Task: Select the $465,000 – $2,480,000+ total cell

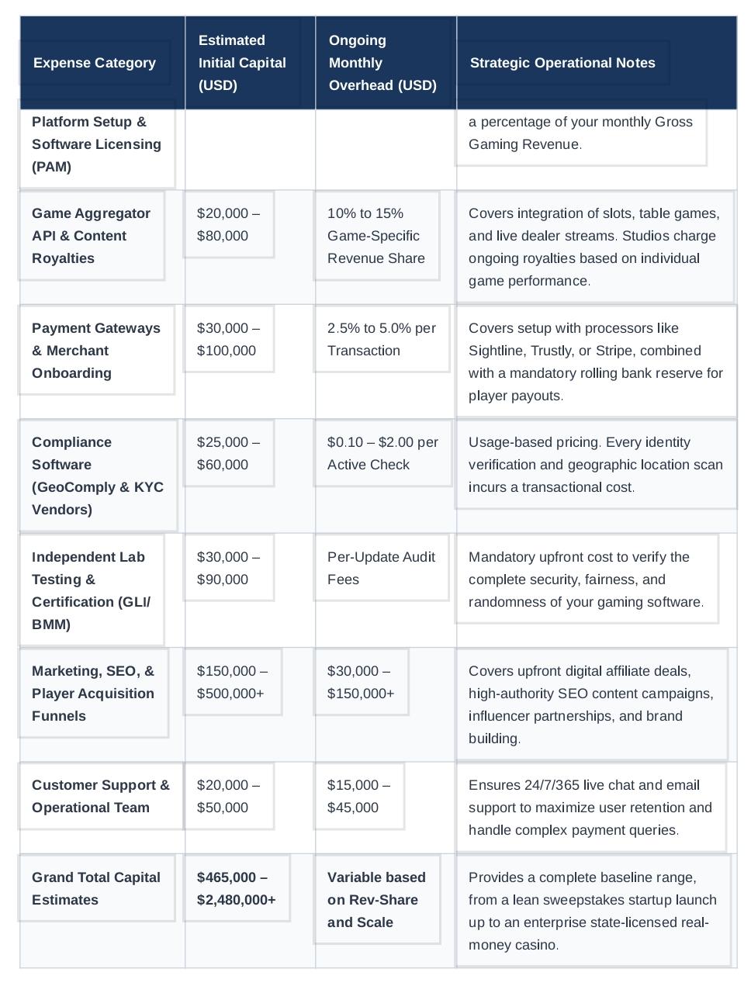Action: [x=237, y=888]
